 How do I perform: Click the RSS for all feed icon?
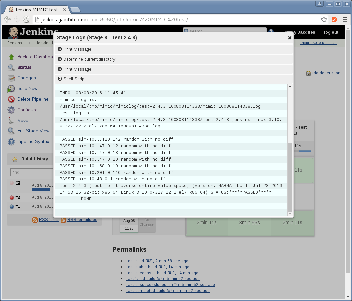click(35, 220)
